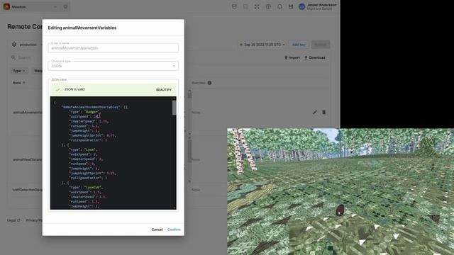This screenshot has height=255, width=454.
Task: Click the green JSON valid checkmark icon
Action: (57, 90)
